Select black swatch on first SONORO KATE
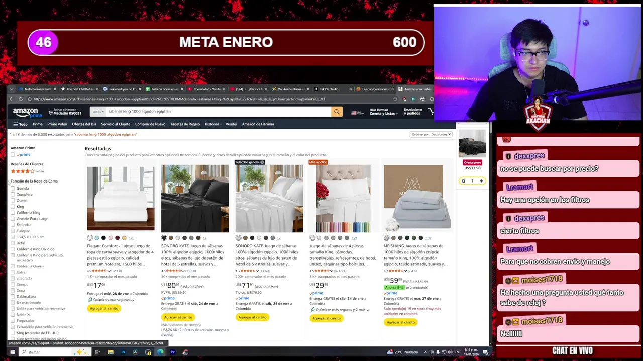Image resolution: width=643 pixels, height=361 pixels. click(x=164, y=238)
